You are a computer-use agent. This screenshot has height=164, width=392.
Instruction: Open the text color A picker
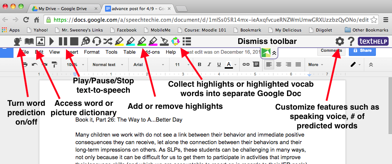[x=228, y=65]
